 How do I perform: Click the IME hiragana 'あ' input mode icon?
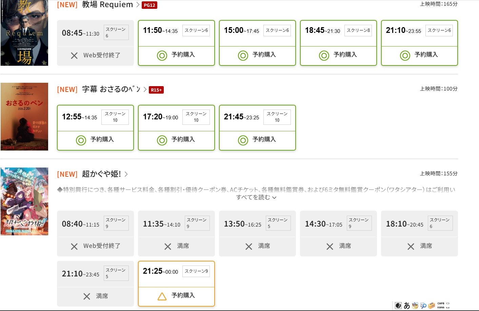(407, 306)
